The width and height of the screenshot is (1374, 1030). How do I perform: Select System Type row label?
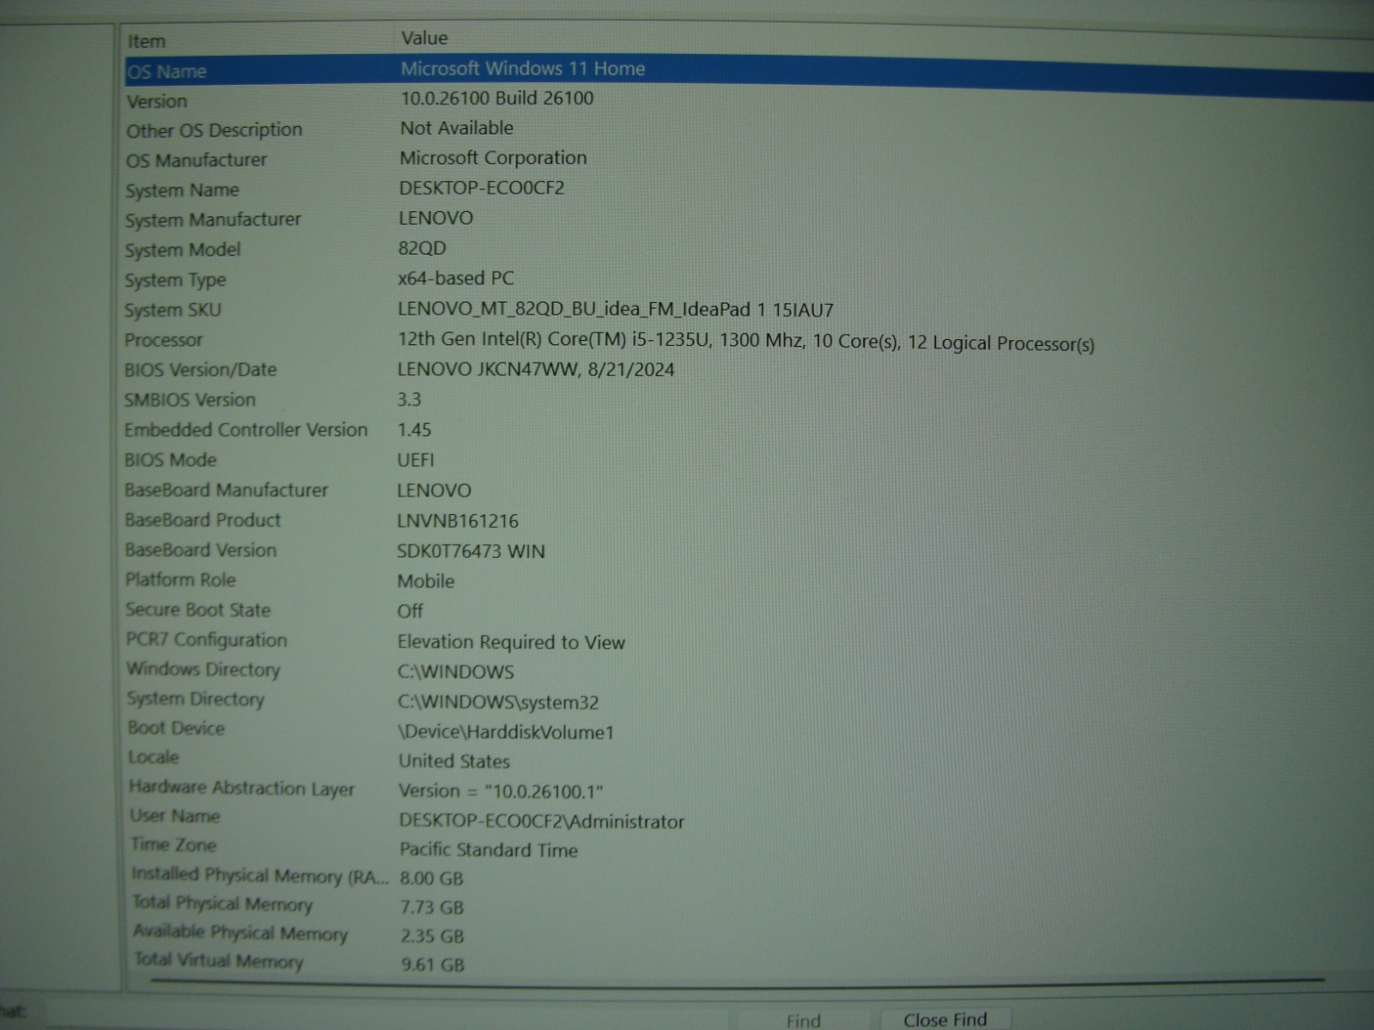point(175,280)
